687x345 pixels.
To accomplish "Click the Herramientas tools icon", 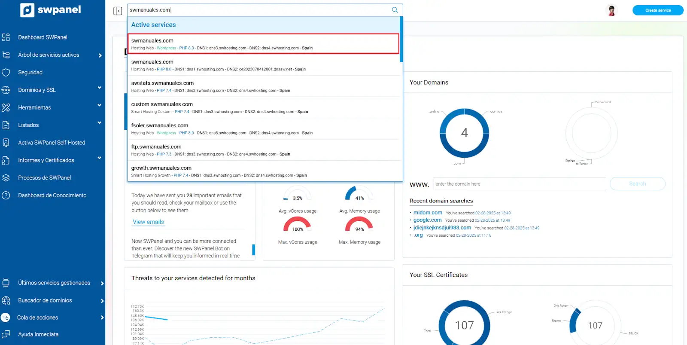I will 6,108.
